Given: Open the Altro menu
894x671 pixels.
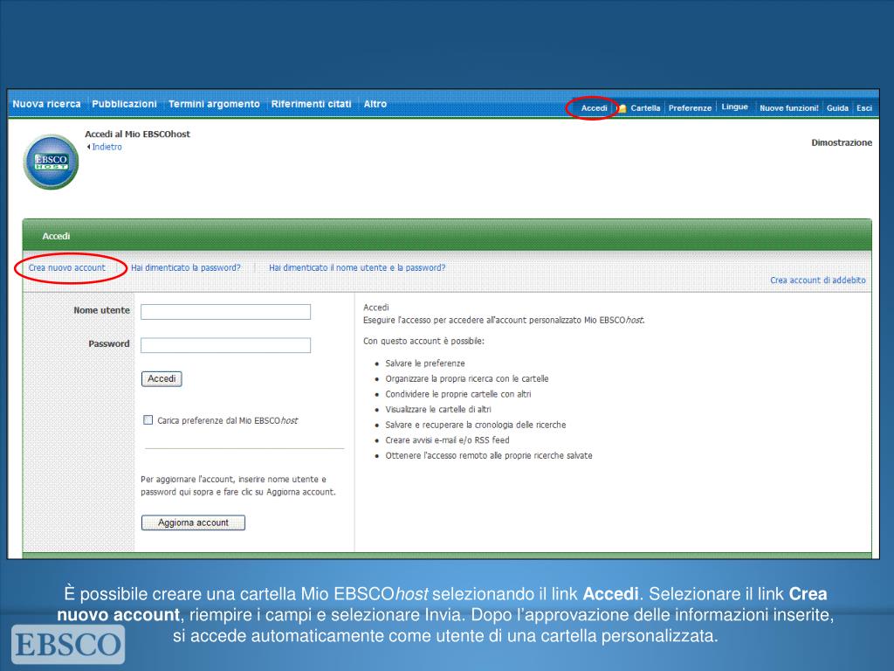Looking at the screenshot, I should [375, 104].
